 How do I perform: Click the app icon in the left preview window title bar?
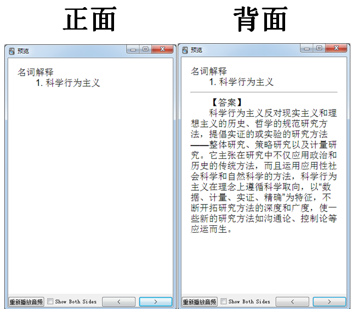pos(12,51)
